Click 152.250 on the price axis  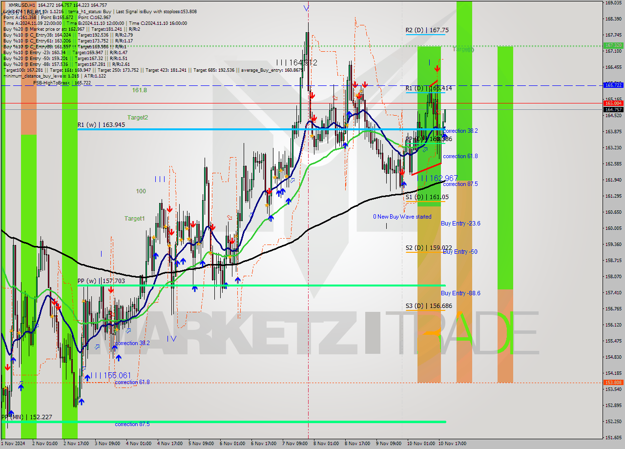pos(613,421)
